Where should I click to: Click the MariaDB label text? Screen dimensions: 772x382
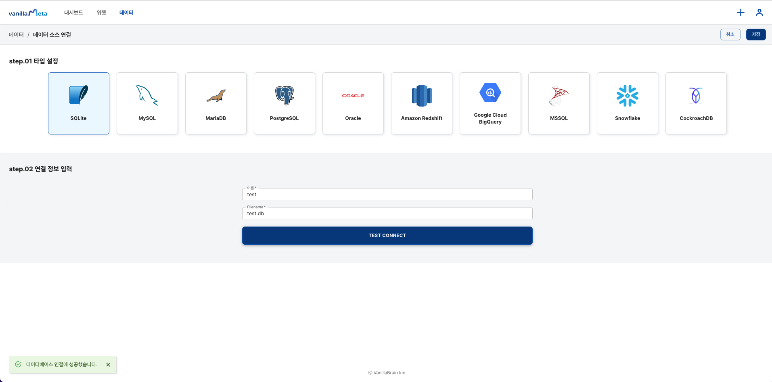pos(216,118)
